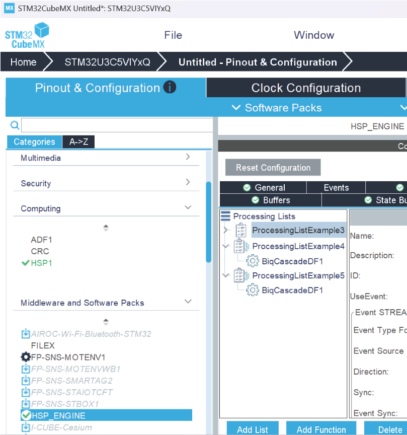Collapse ProcessingListExample5 tree node
This screenshot has width=407, height=435.
[226, 275]
